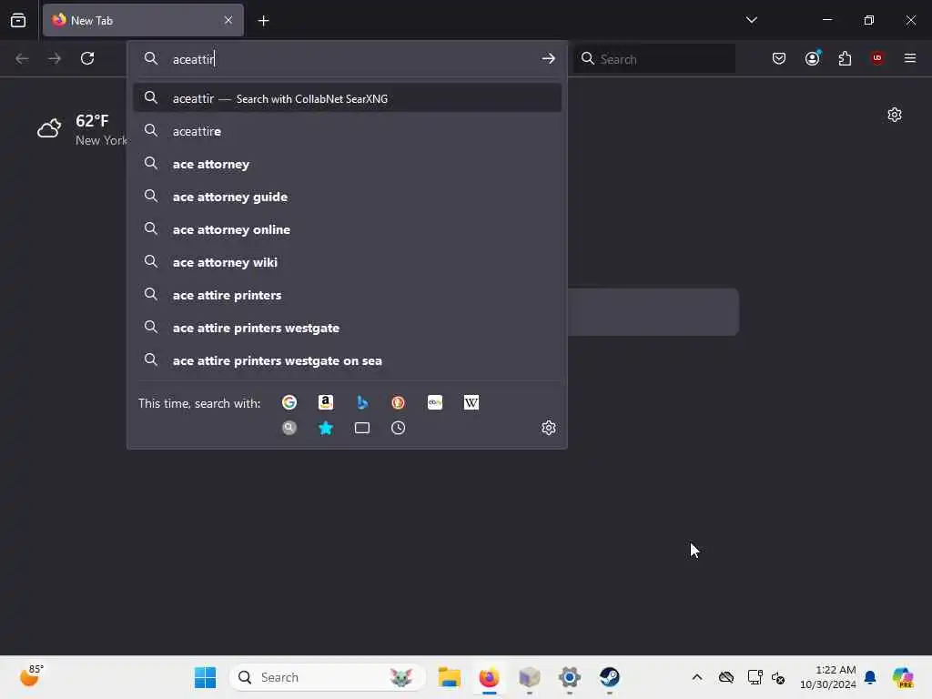This screenshot has width=932, height=699.
Task: Open Steam from the taskbar
Action: tap(609, 677)
